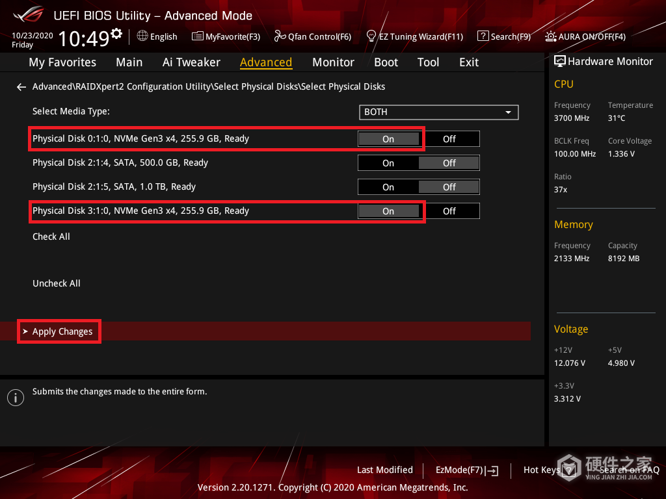Click the EZ Tuning Wizard bulb icon
This screenshot has width=666, height=499.
pyautogui.click(x=371, y=36)
